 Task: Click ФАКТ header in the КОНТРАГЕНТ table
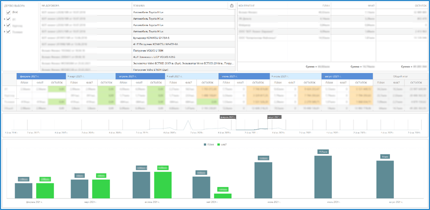(371, 6)
